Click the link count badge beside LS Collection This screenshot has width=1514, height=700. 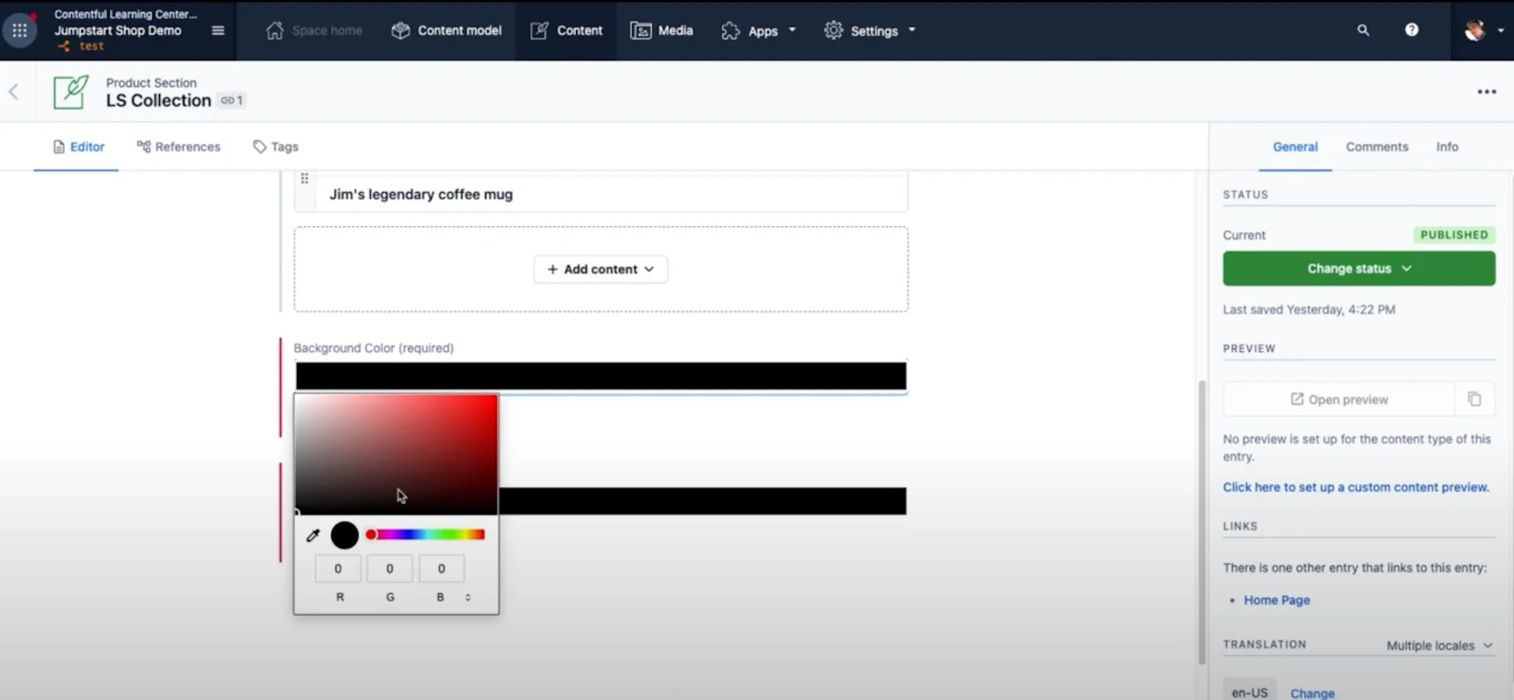point(232,100)
